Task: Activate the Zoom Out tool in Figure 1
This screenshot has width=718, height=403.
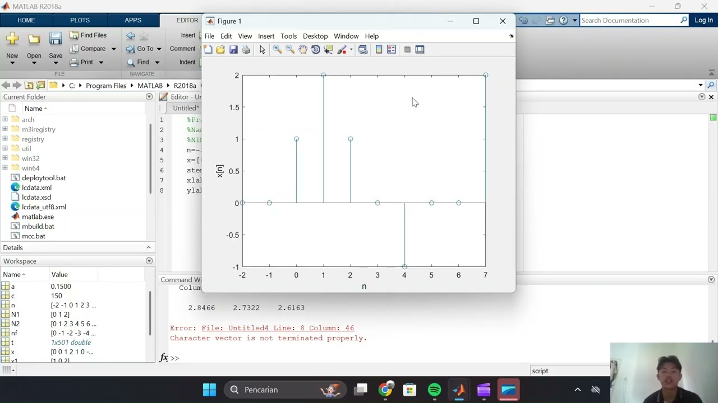Action: 290,49
